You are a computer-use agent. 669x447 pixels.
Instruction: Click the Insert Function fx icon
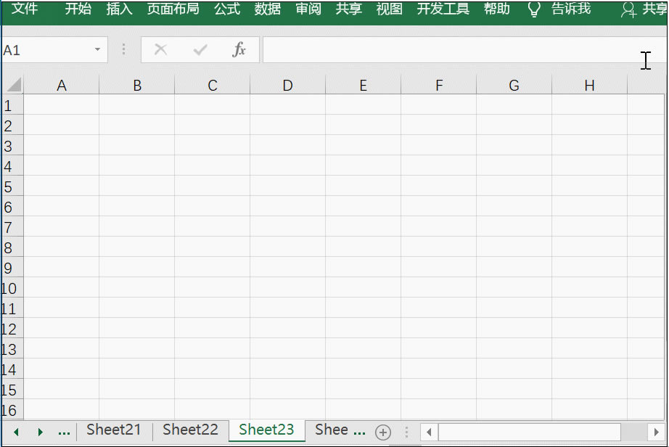point(240,51)
